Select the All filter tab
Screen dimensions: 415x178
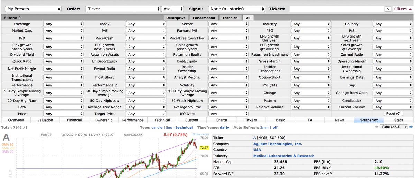[x=248, y=18]
